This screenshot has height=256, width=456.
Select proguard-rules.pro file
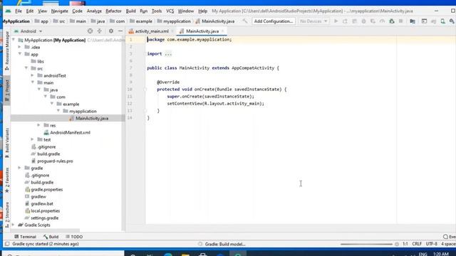[x=55, y=161]
